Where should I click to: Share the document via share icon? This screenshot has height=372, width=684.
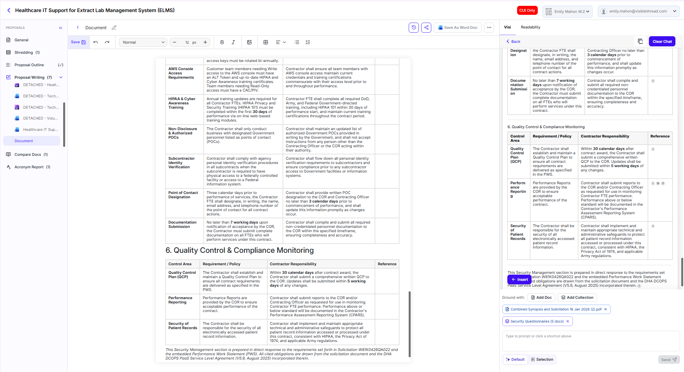click(x=426, y=28)
